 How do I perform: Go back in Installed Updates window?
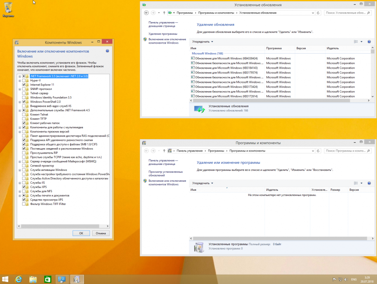(x=146, y=13)
